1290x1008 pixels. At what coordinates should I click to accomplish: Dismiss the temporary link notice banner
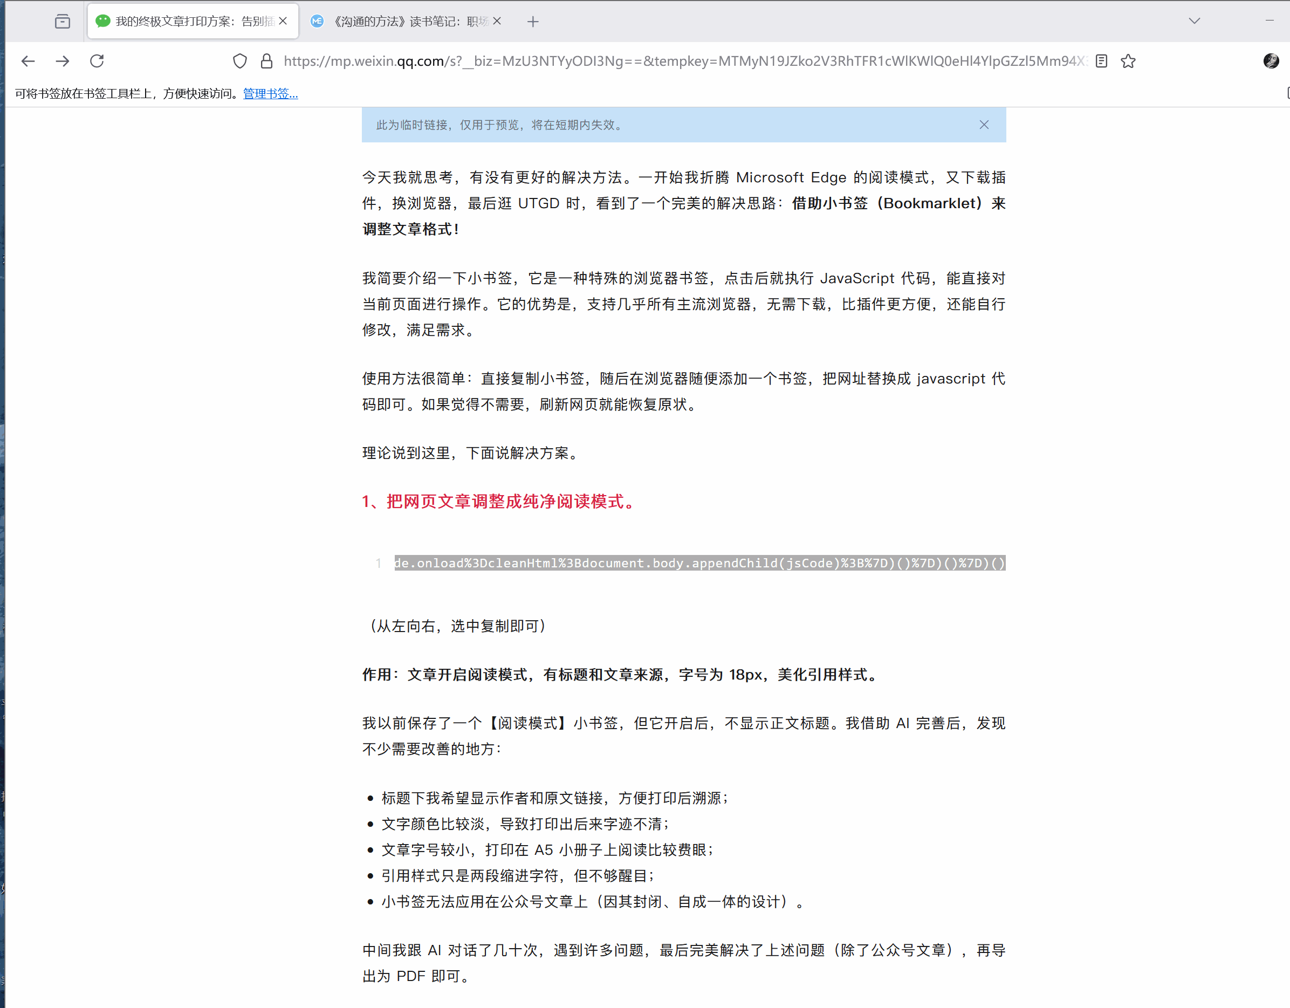click(x=984, y=125)
